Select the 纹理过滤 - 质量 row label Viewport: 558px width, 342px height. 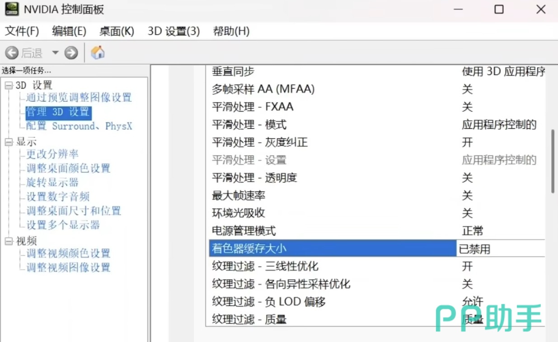249,319
